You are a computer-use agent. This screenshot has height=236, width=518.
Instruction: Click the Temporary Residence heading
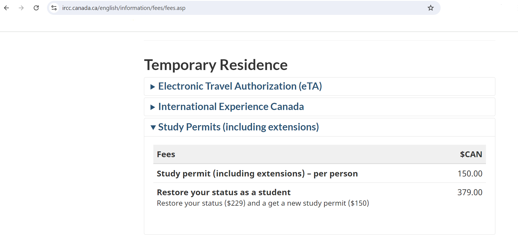click(x=216, y=65)
